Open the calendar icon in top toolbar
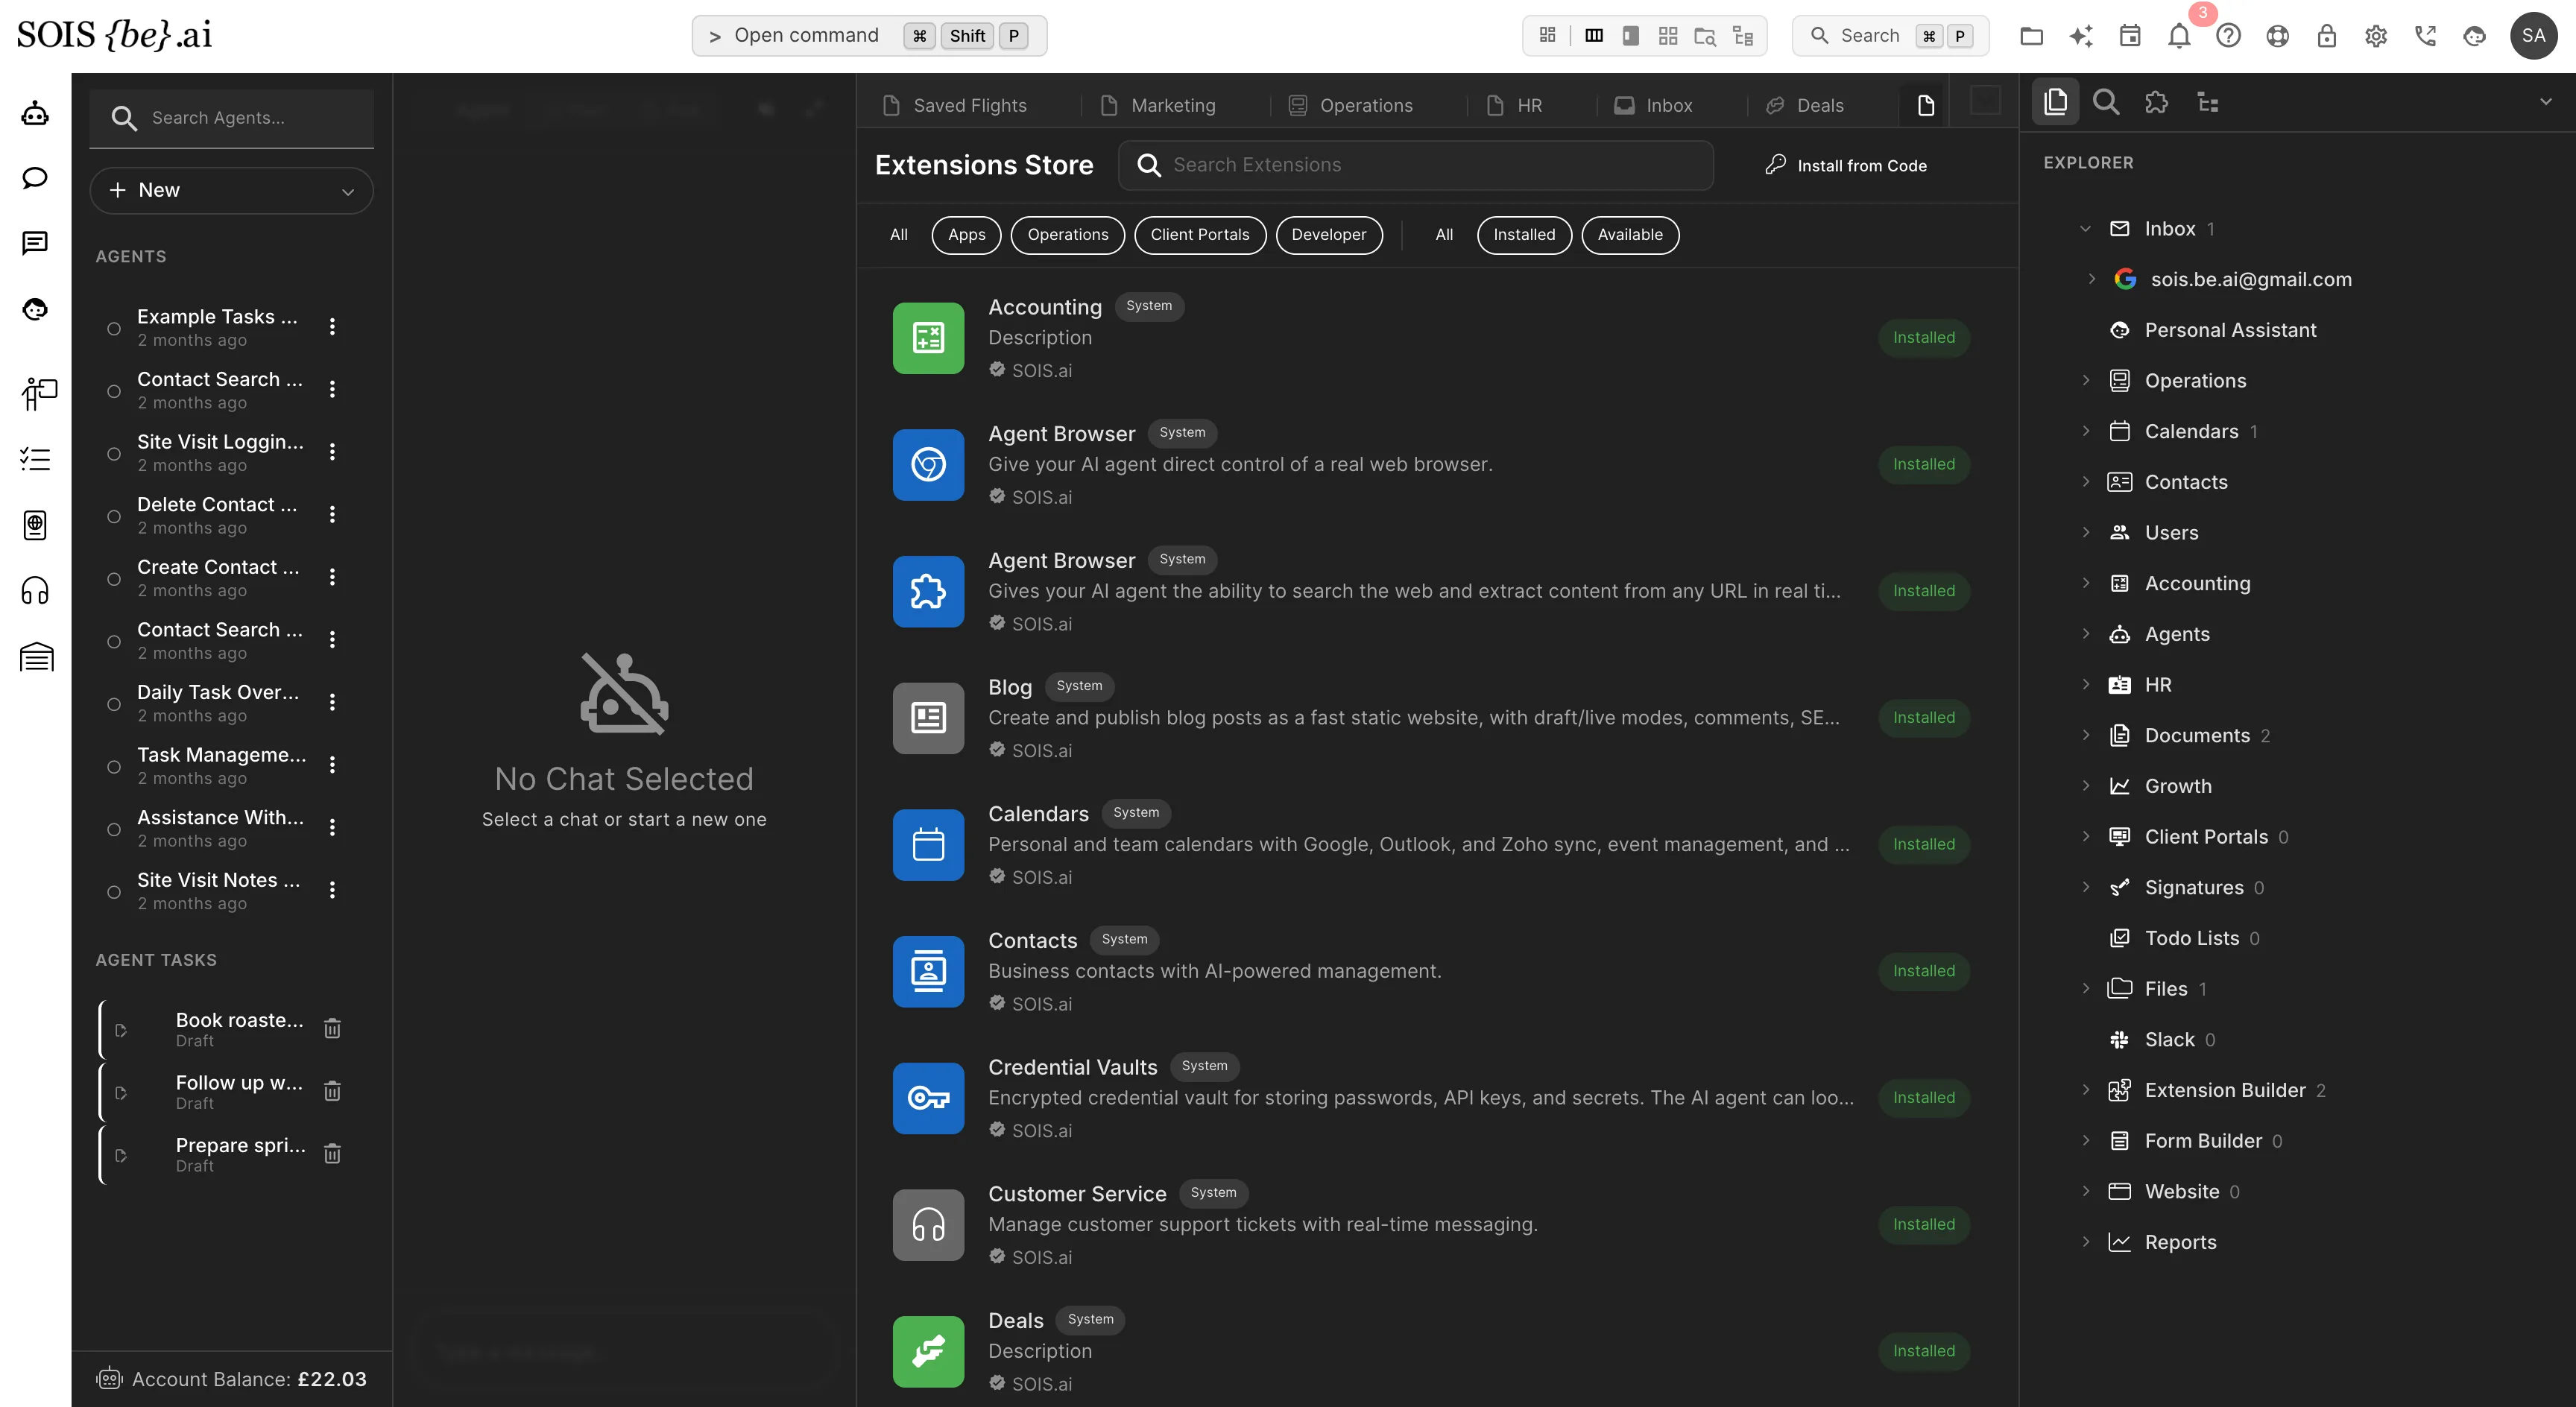This screenshot has width=2576, height=1407. (2130, 36)
